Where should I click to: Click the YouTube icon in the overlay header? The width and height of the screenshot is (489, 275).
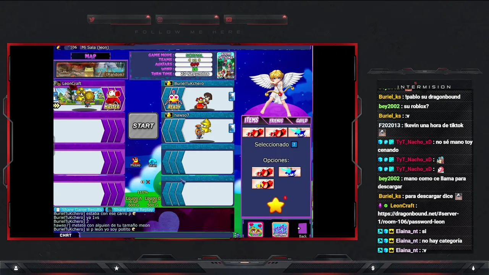[228, 19]
